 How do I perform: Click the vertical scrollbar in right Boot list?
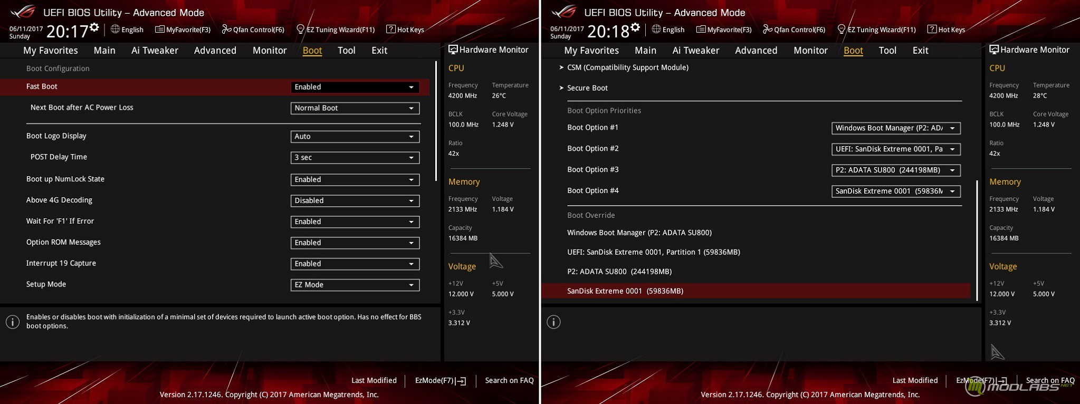[x=977, y=241]
